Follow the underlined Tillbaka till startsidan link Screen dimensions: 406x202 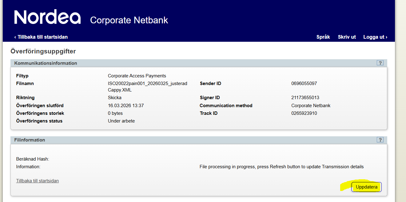pyautogui.click(x=38, y=181)
